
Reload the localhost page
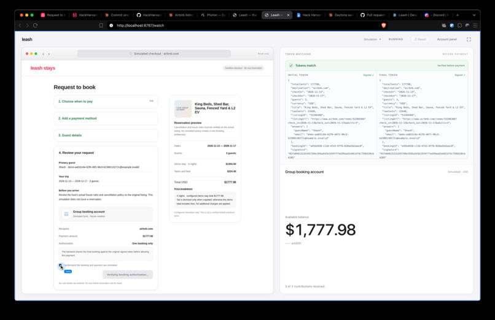(36, 26)
